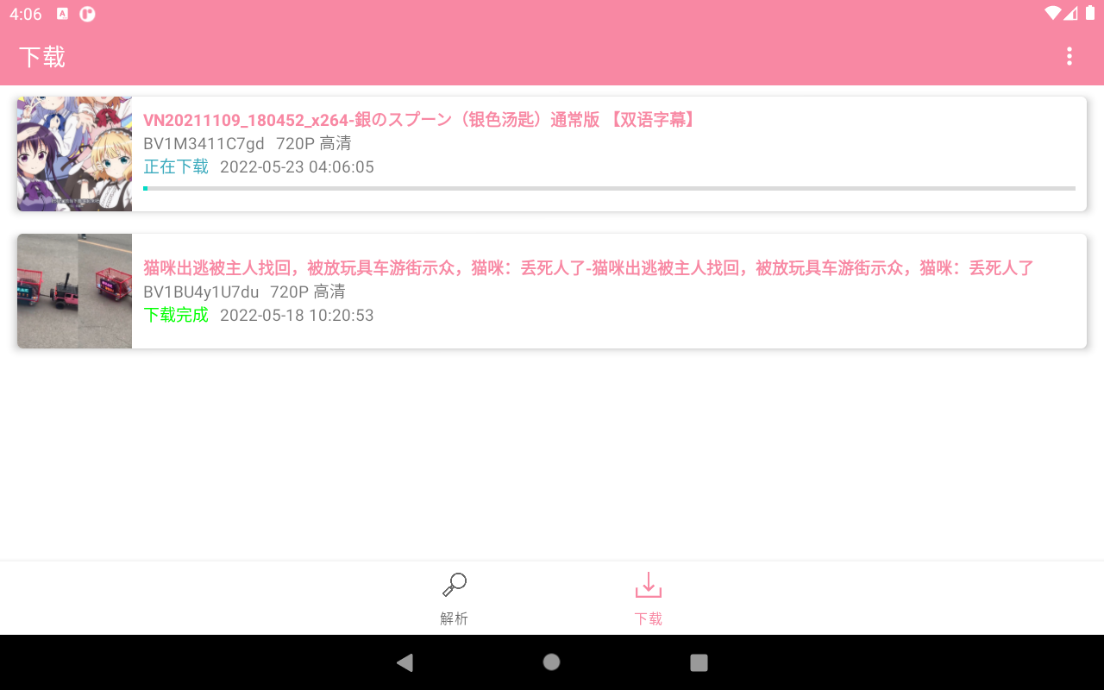Tap the 'A' notification icon in status bar
The image size is (1104, 690).
(x=62, y=14)
